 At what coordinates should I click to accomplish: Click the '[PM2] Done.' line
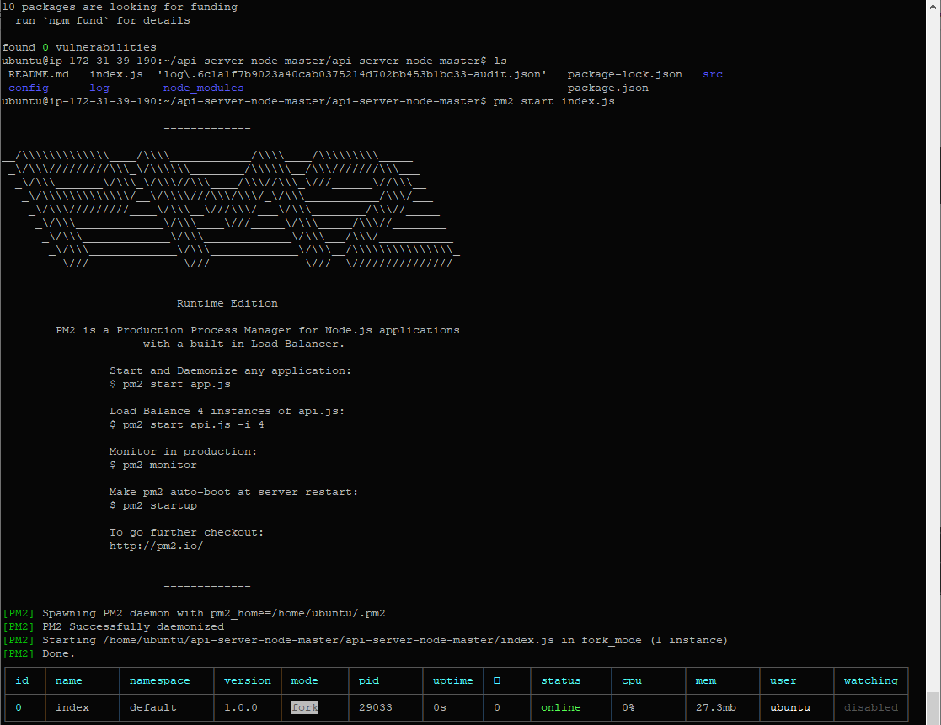click(39, 653)
